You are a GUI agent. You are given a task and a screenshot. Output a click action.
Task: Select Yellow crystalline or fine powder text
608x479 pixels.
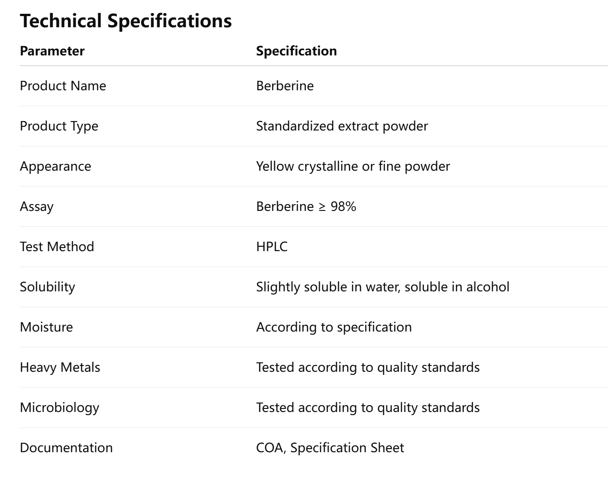[353, 166]
